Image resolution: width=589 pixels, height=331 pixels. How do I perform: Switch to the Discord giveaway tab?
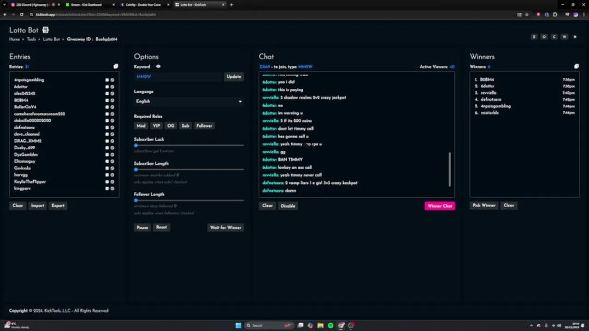(32, 5)
